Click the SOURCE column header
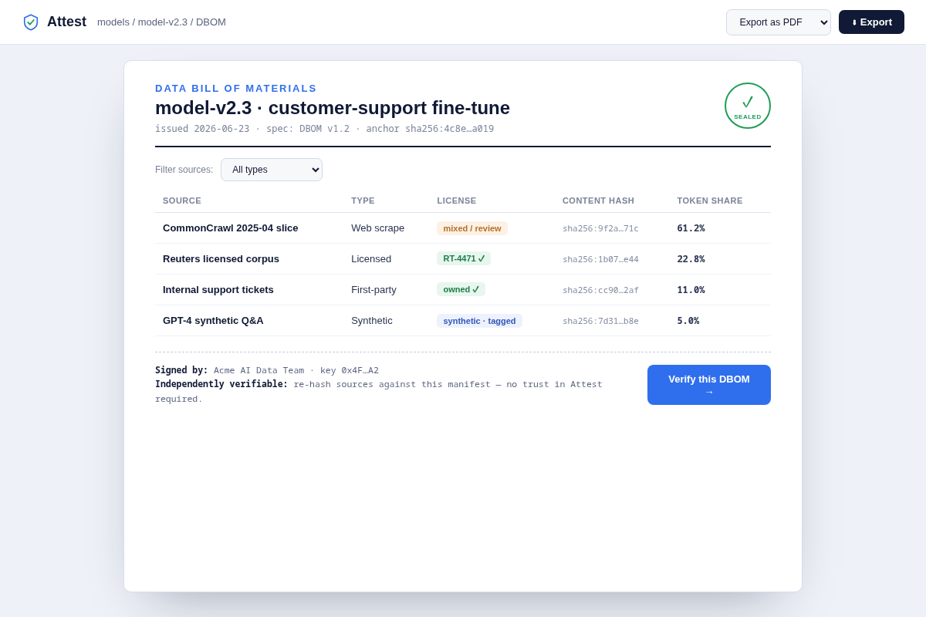This screenshot has width=926, height=617. coord(182,201)
